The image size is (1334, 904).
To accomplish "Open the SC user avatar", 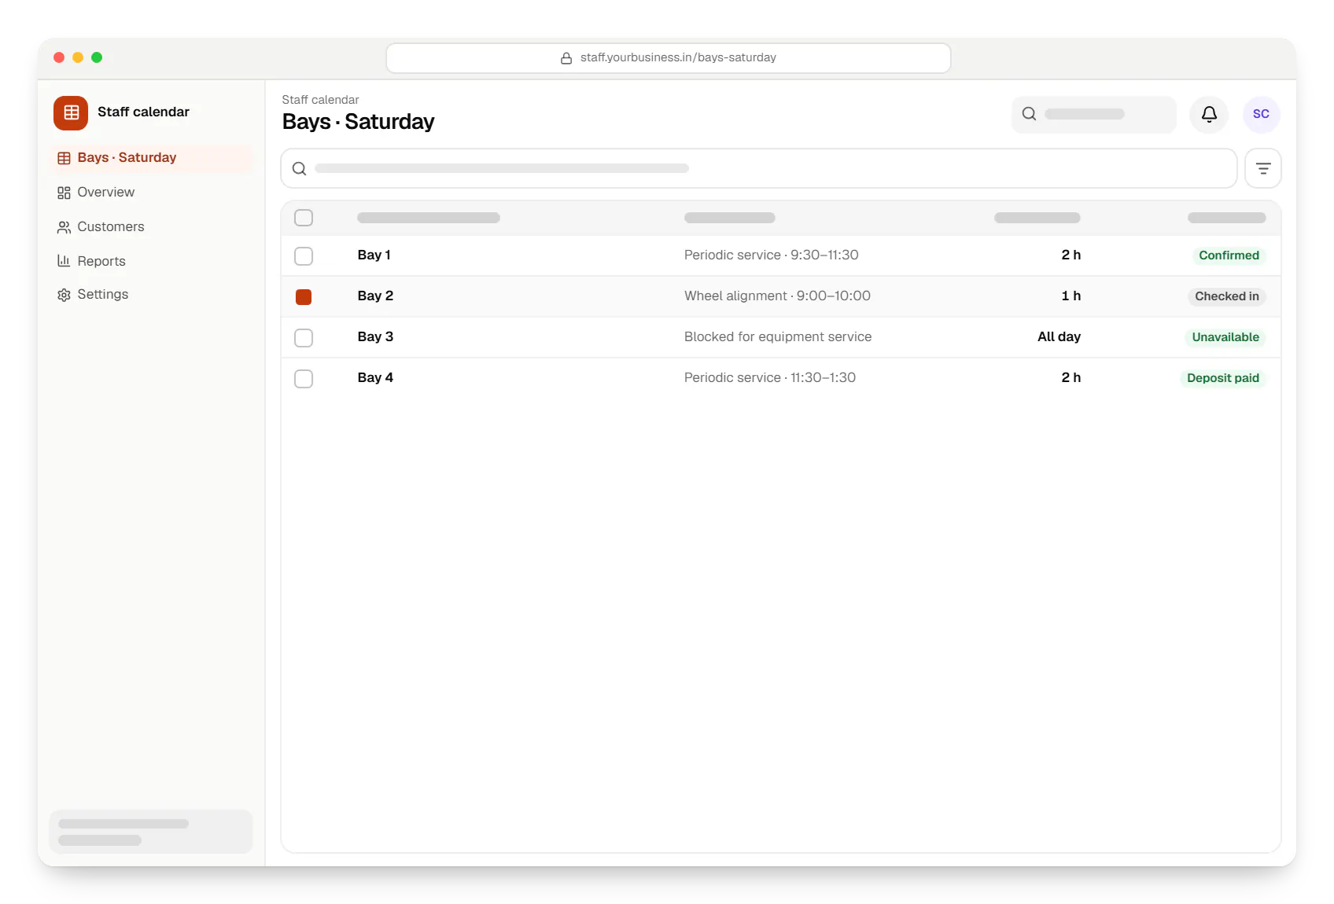I will 1261,115.
